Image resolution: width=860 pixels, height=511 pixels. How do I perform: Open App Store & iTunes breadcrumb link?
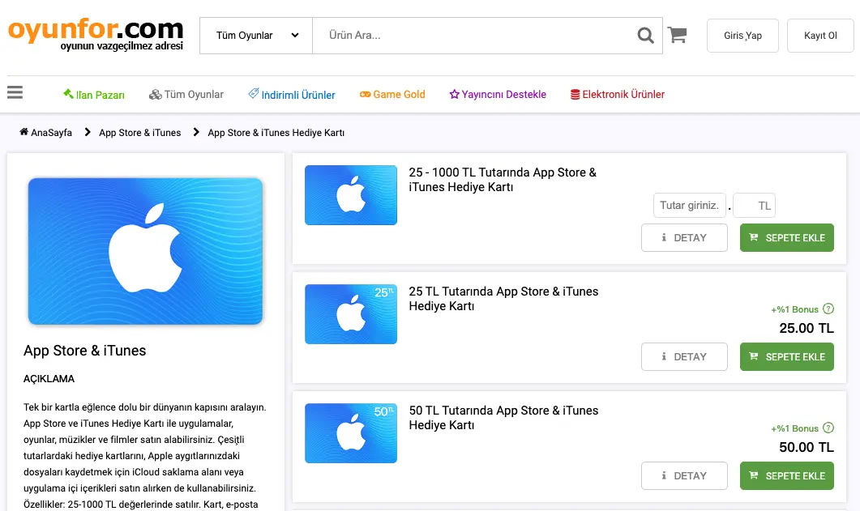click(140, 133)
